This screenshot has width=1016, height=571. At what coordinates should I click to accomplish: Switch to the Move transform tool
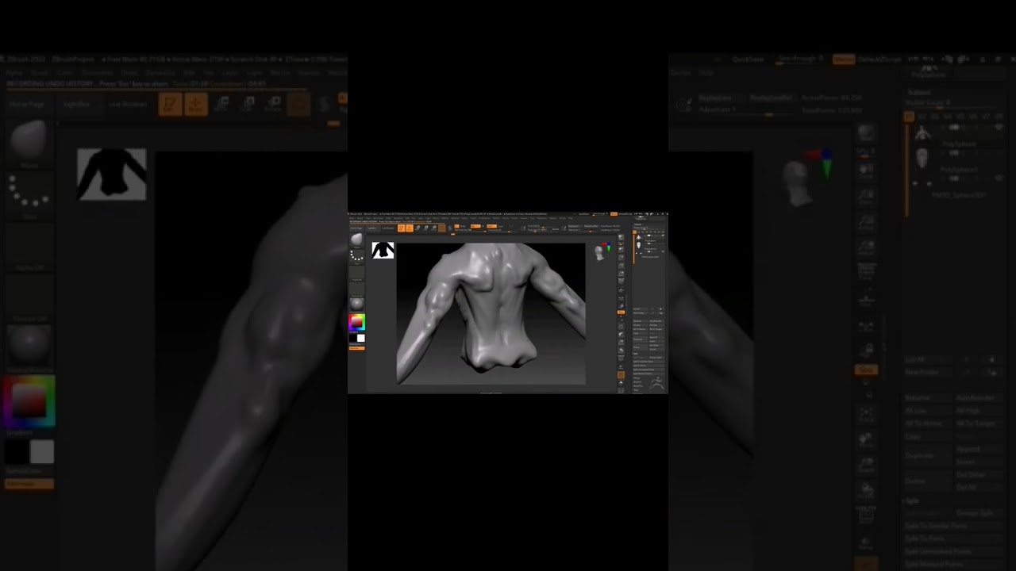coord(418,228)
